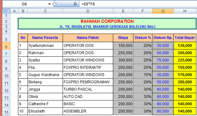
Task: Select active cell G6 showing 30,000
Action: (x=163, y=46)
